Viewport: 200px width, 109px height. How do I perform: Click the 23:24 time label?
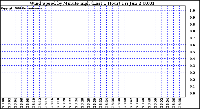pyautogui.click(x=76, y=103)
